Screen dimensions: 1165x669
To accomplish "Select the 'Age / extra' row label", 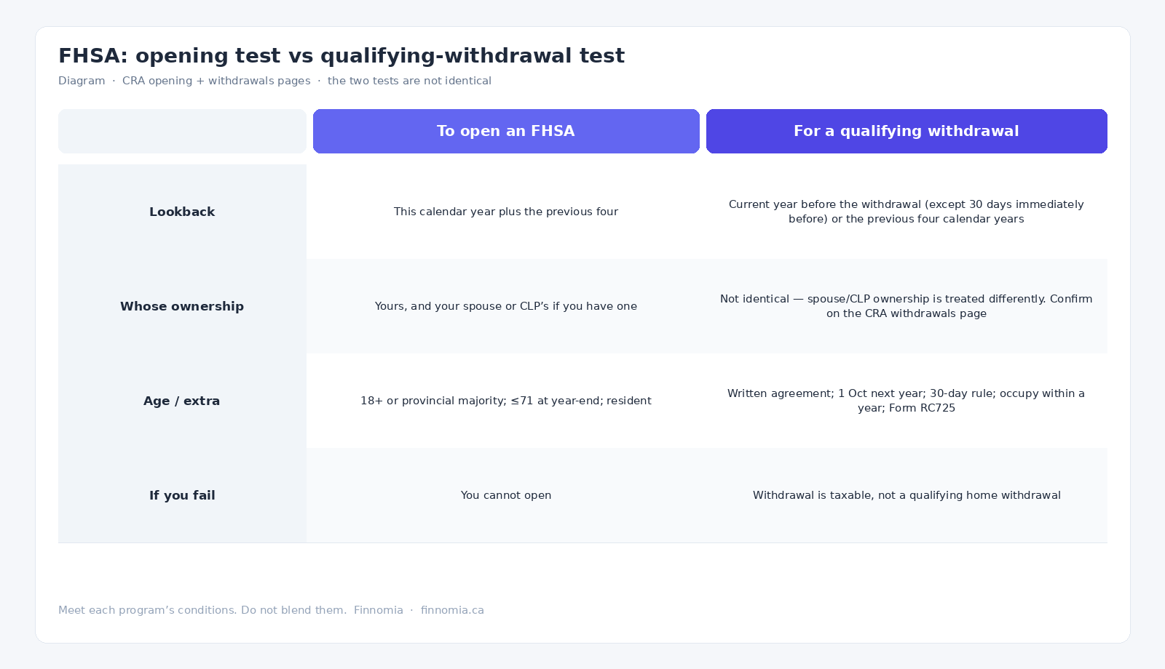I will (x=182, y=401).
